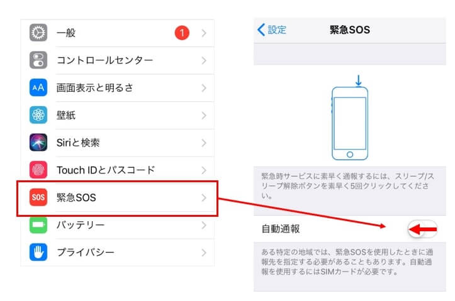
Task: Expand the 一般 row chevron
Action: (204, 33)
